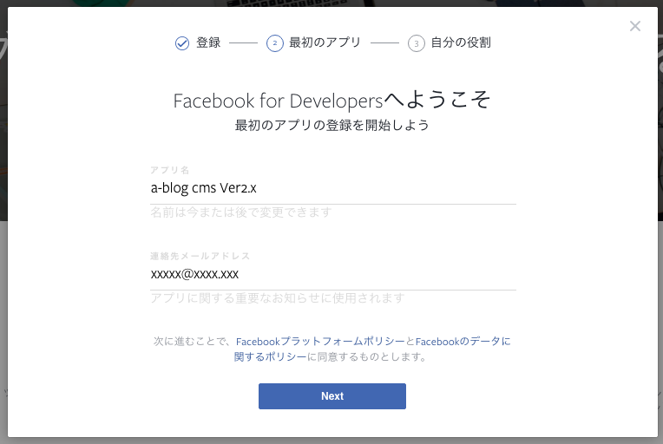Focus the contact email field with xxxxx@xxxx.xxx
This screenshot has height=444, width=663.
click(332, 274)
